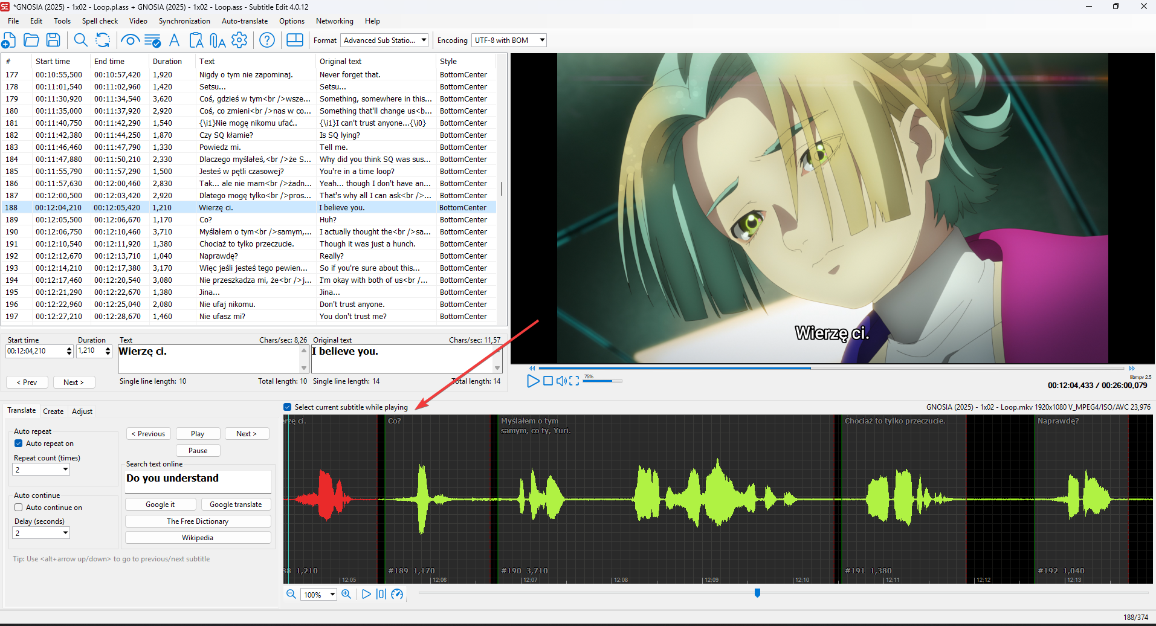This screenshot has height=626, width=1156.
Task: Open the Format dropdown
Action: tap(385, 40)
